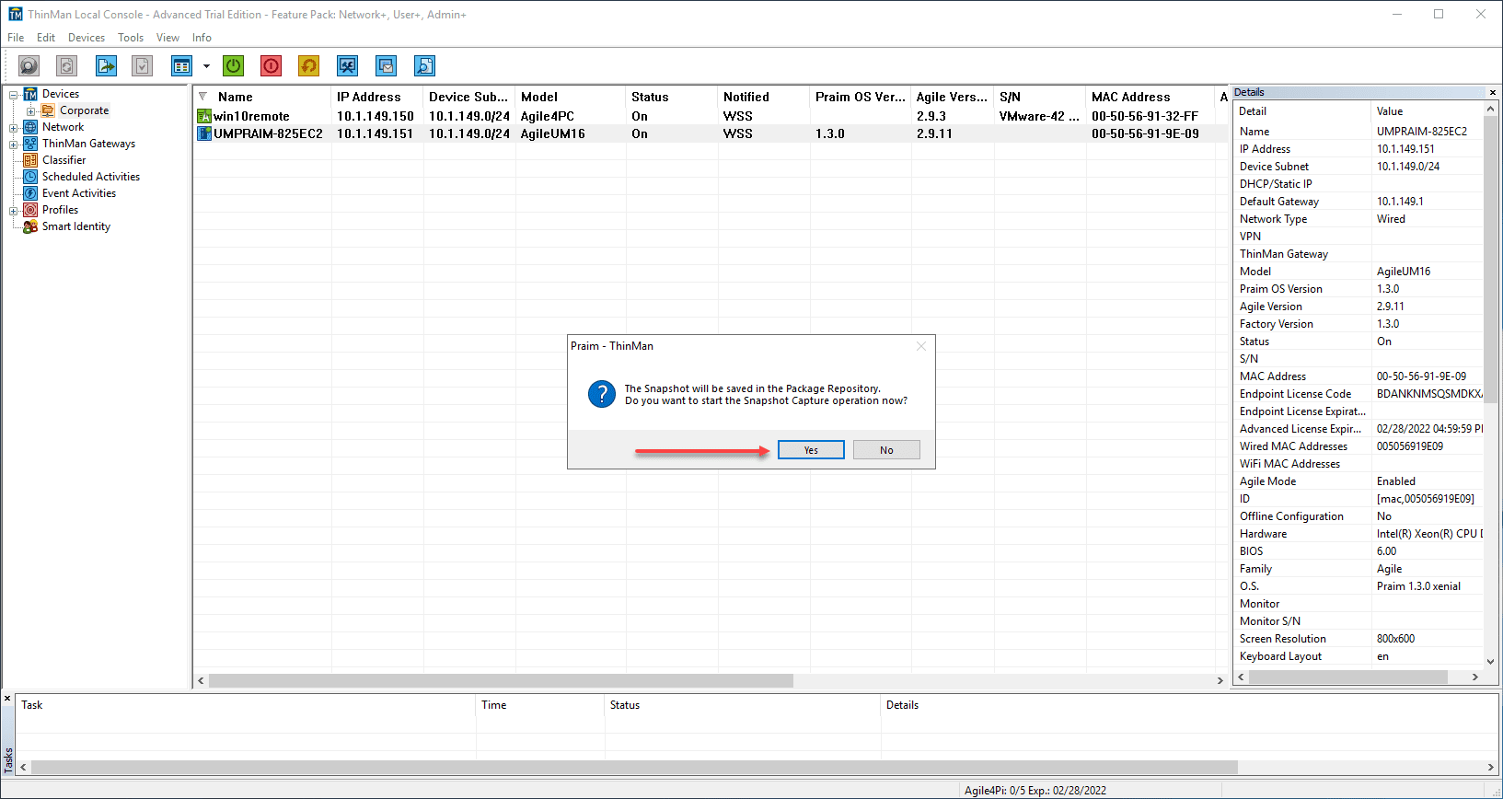Screen dimensions: 1503x799
Task: Click the ThinMan app icon in title bar
Action: (x=16, y=14)
